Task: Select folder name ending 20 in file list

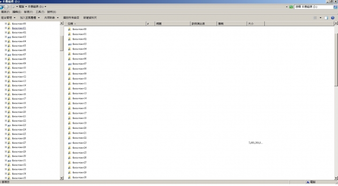Action: (79, 128)
